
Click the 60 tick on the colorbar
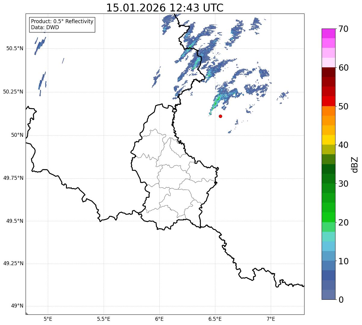343,68
